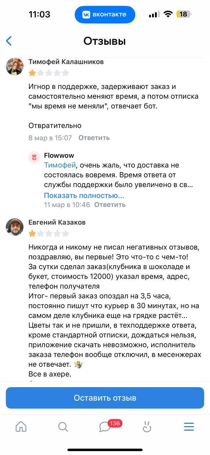This screenshot has width=210, height=455.
Task: Tap the Отзывы screen title
Action: (105, 41)
